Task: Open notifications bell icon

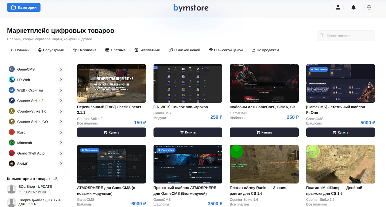Action: point(353,7)
